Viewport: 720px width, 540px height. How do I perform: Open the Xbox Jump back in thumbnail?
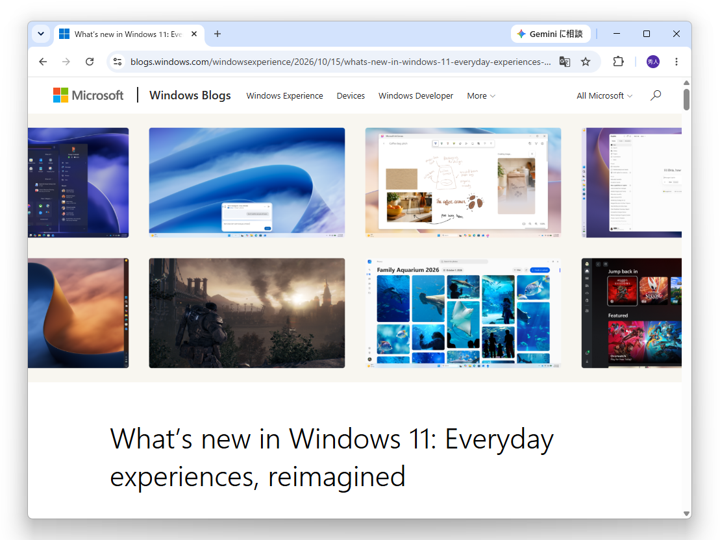coord(631,313)
